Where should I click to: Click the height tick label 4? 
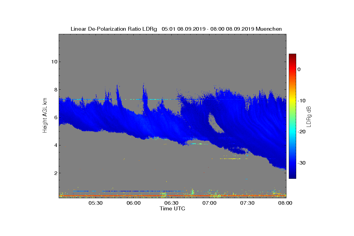[x=55, y=145]
